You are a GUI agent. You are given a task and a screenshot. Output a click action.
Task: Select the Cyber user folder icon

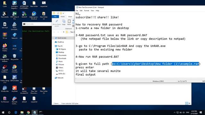(x=5, y=4)
